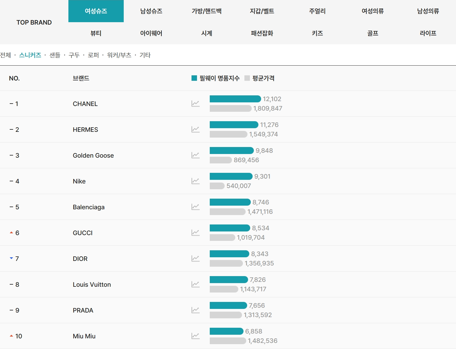Filter by 스니커즈 subcategory
Image resolution: width=456 pixels, height=349 pixels.
point(30,55)
